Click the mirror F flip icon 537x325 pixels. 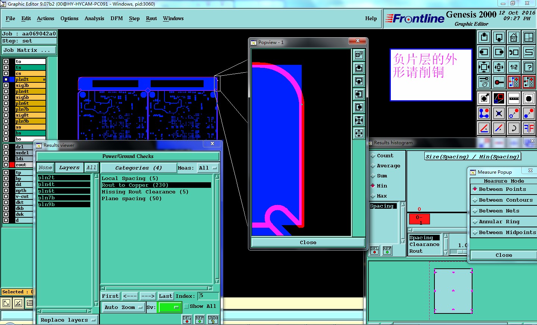[x=529, y=128]
